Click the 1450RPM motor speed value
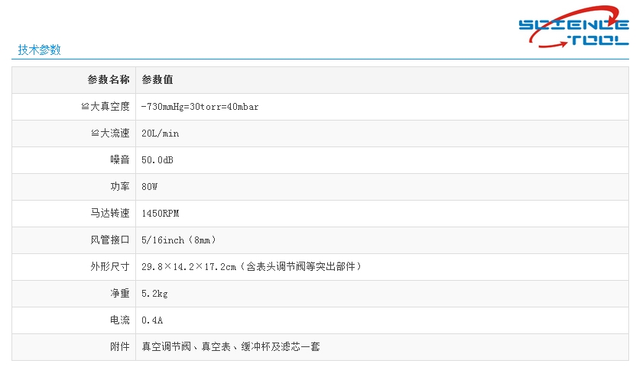This screenshot has height=370, width=636. pos(161,214)
